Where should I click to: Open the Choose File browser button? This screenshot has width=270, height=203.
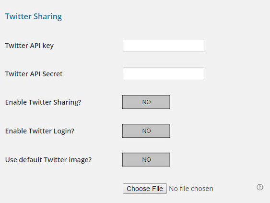pyautogui.click(x=145, y=189)
